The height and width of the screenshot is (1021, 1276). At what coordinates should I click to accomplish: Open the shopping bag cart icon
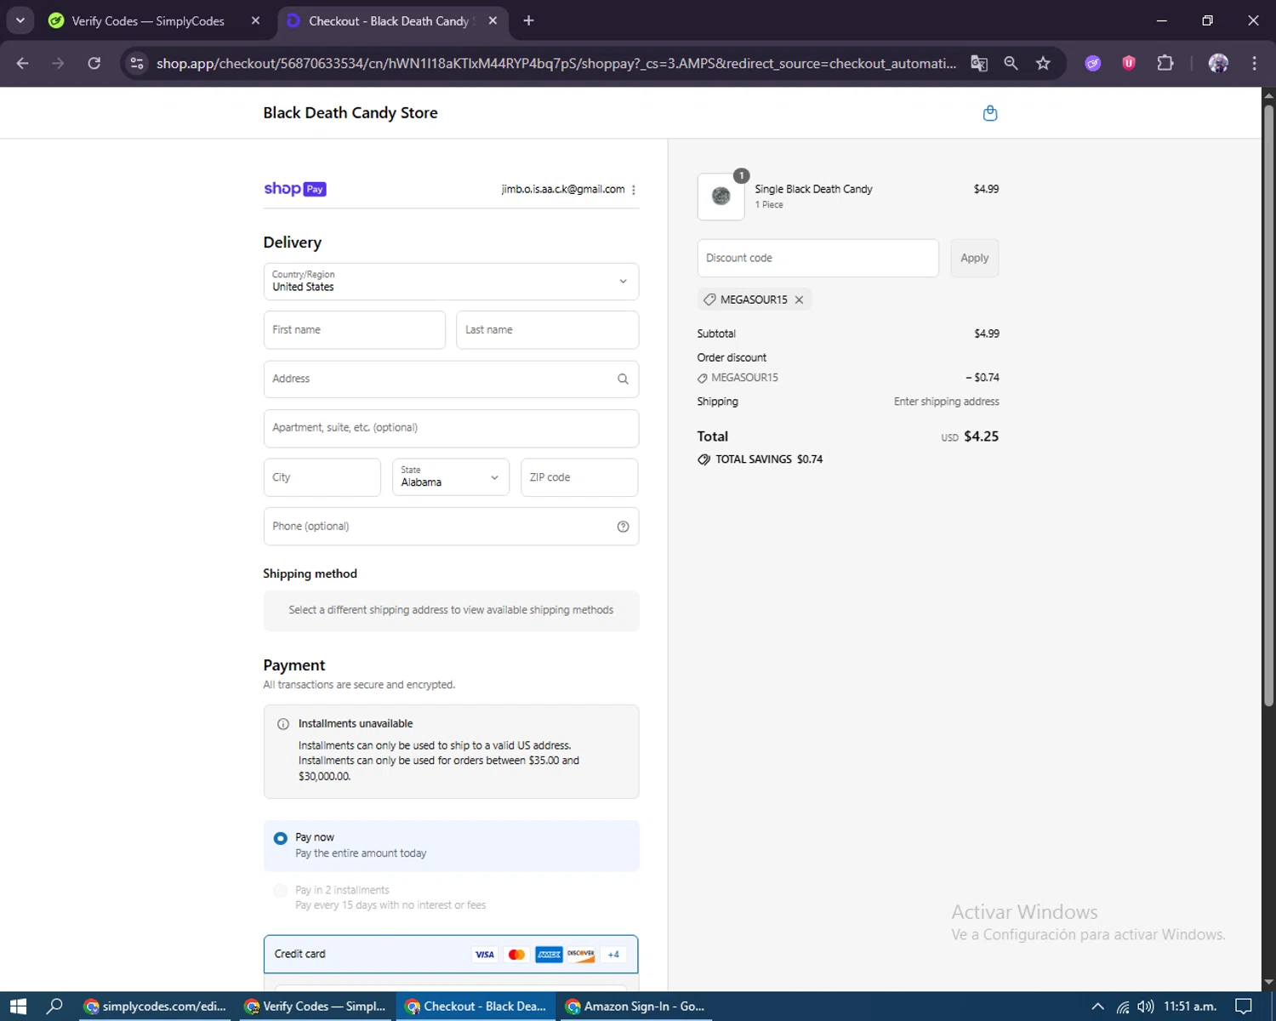point(989,113)
